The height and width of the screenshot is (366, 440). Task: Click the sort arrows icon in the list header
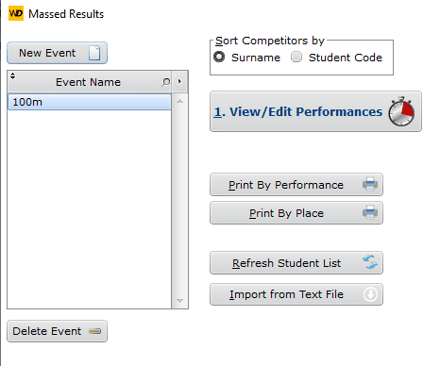pyautogui.click(x=12, y=75)
